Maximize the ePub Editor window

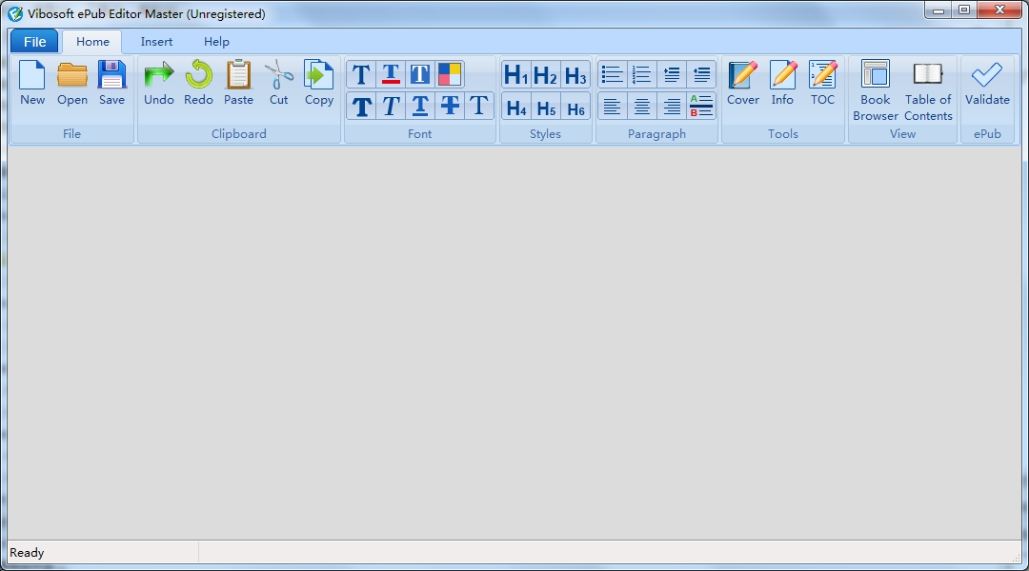(964, 10)
